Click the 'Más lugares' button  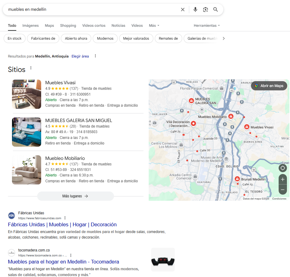(x=75, y=196)
